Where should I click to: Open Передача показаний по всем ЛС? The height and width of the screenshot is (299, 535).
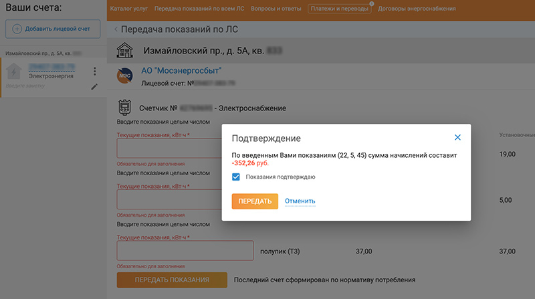pos(199,9)
